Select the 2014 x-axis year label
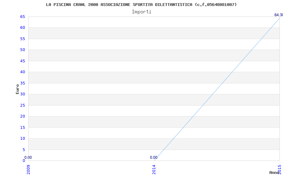The image size is (283, 176). pyautogui.click(x=154, y=170)
